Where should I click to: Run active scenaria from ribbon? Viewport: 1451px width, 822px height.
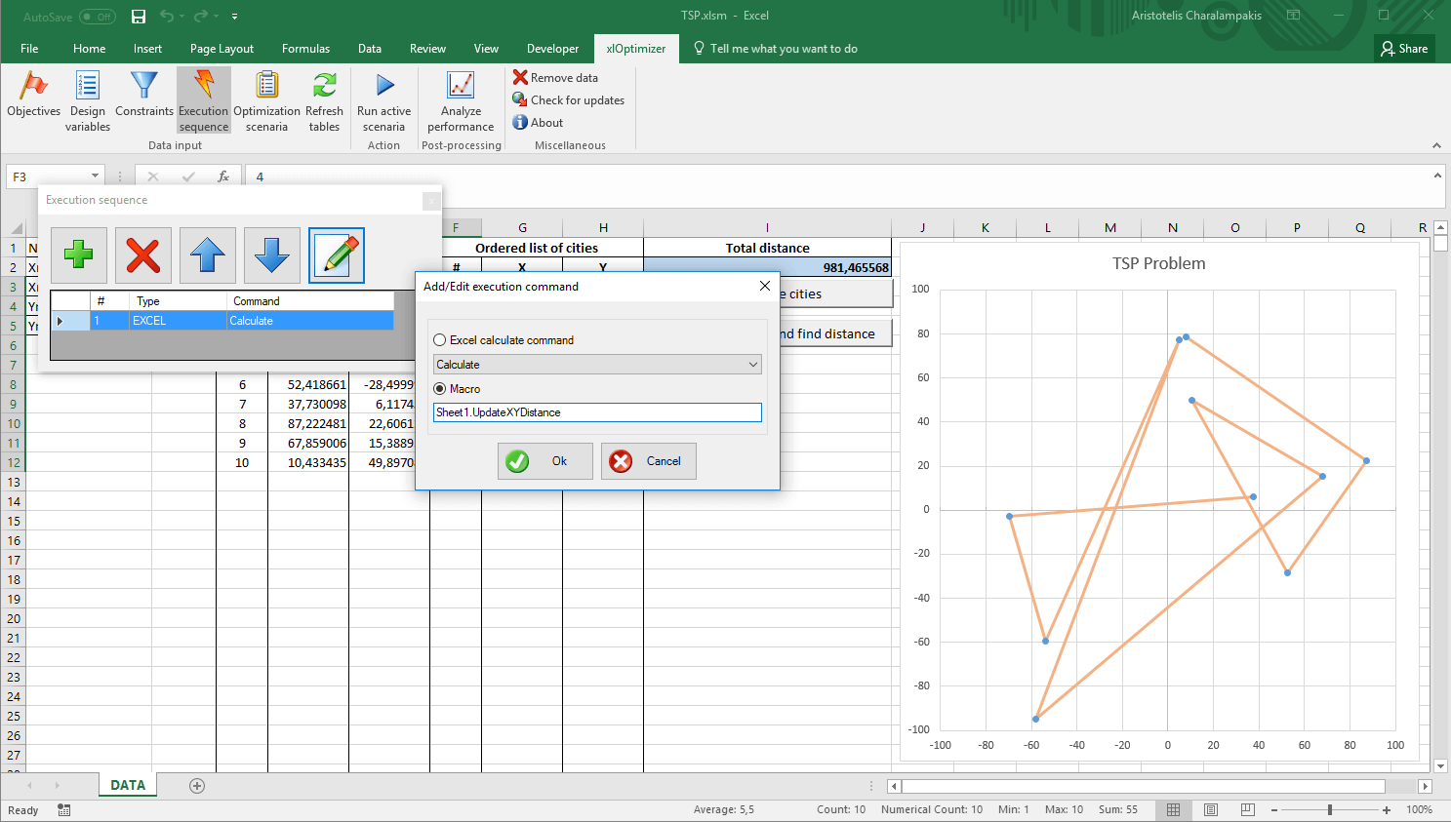click(383, 100)
